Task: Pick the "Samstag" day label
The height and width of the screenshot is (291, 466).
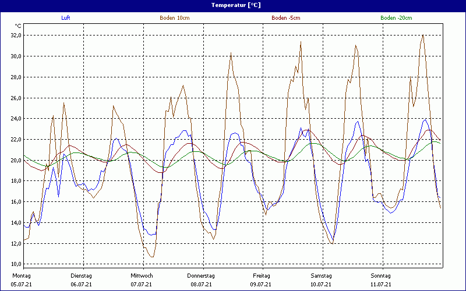Action: coord(321,275)
